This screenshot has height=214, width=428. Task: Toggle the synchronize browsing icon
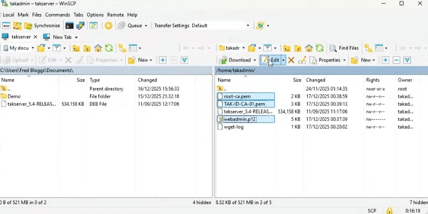click(x=93, y=25)
